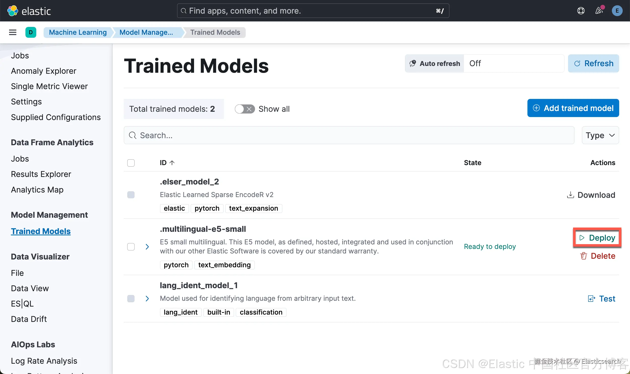Open the Type filter dropdown
The height and width of the screenshot is (374, 630).
pos(600,135)
